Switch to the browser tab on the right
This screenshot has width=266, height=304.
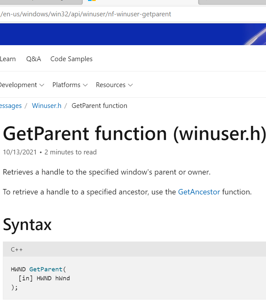(230, 1)
